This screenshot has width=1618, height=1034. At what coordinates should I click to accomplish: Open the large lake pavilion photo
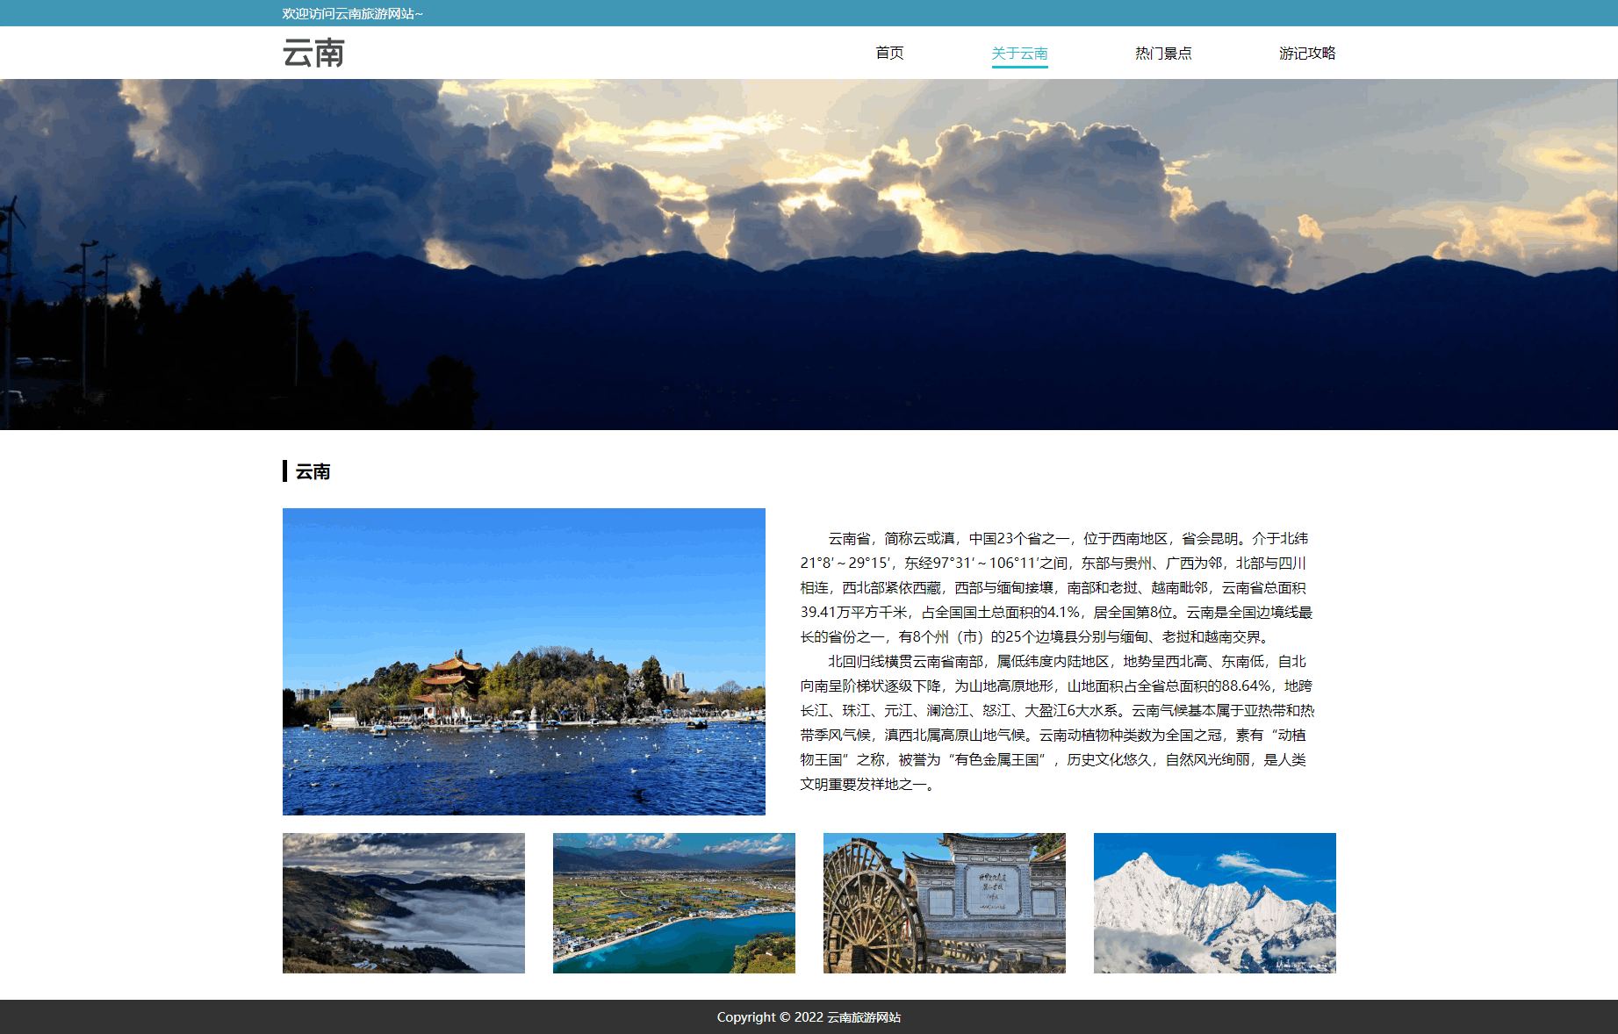524,662
